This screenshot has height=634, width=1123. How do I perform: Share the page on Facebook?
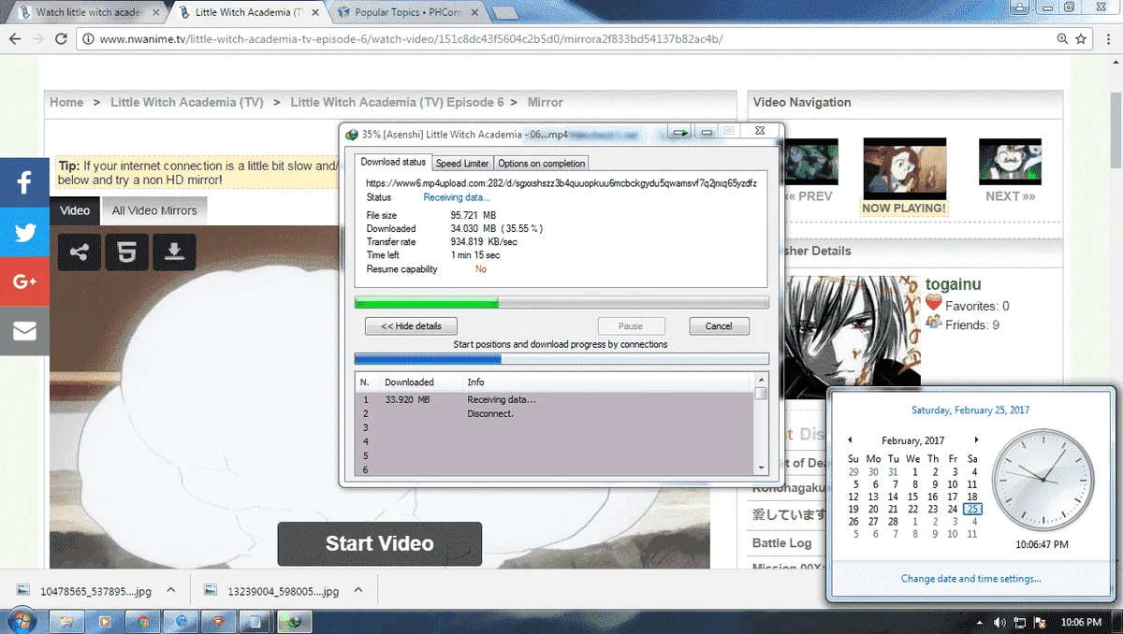pyautogui.click(x=24, y=182)
